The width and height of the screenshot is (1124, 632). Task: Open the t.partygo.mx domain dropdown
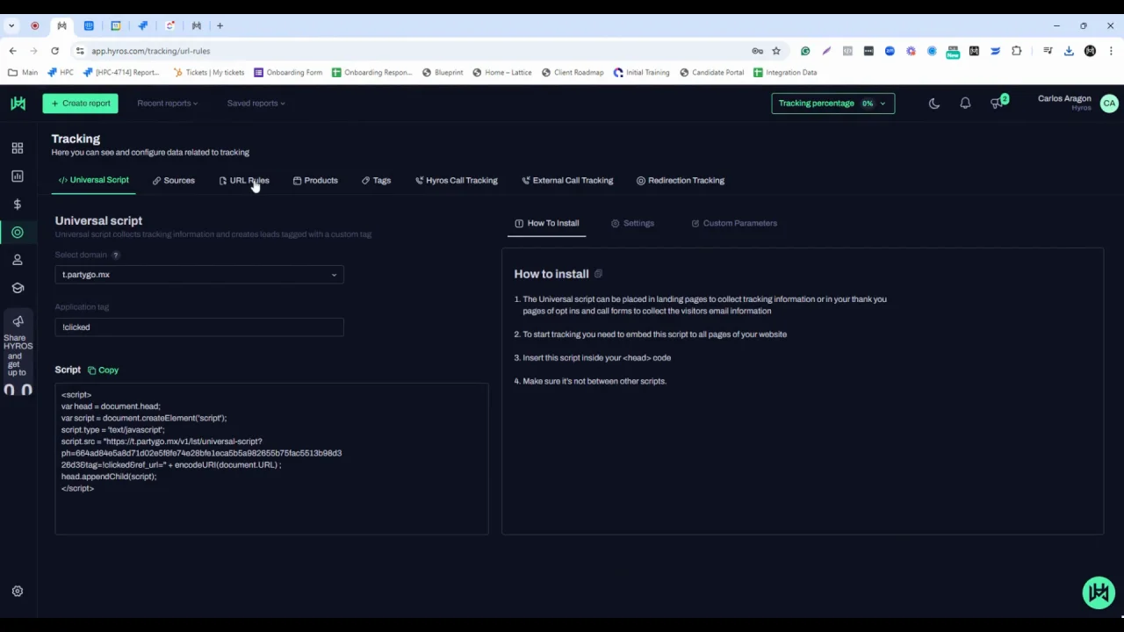[x=199, y=275]
